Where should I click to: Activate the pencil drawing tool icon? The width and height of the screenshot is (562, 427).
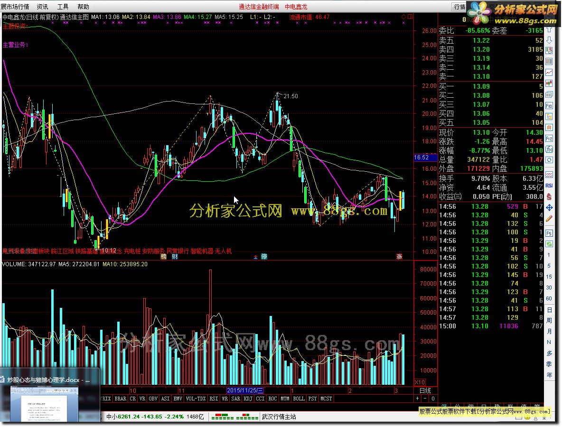pyautogui.click(x=549, y=218)
